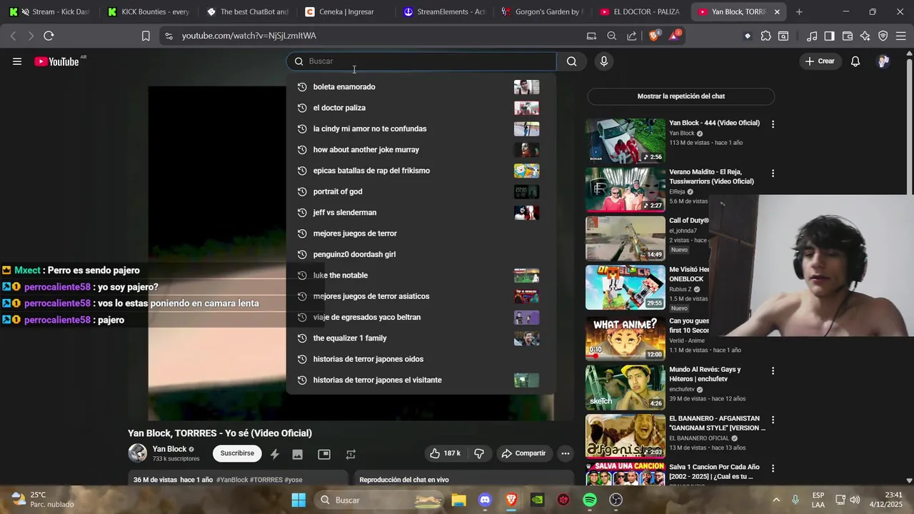Switch to KICK Bounties tab
914x514 pixels.
click(x=149, y=11)
